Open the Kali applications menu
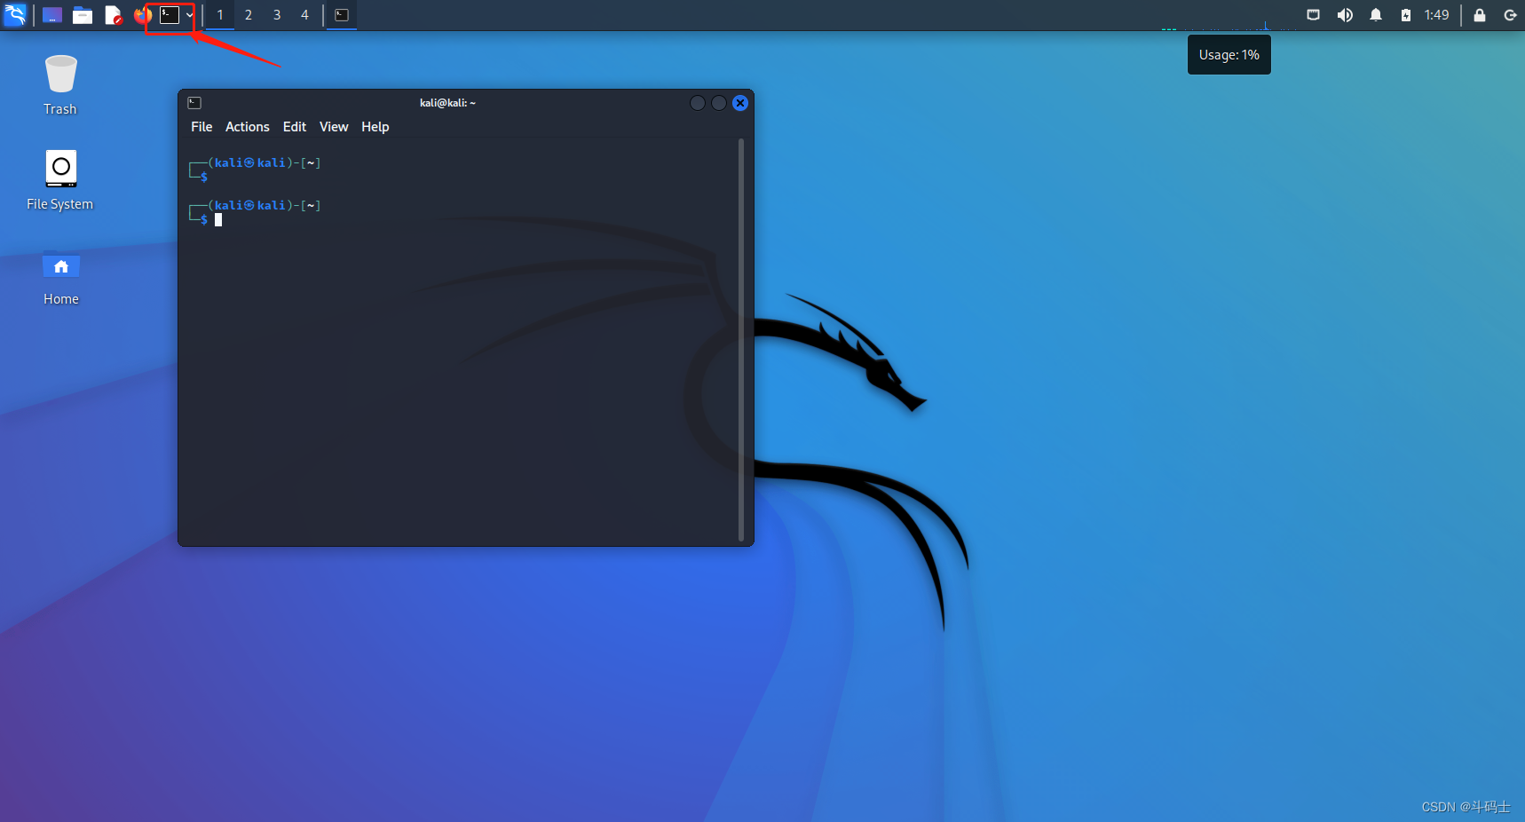 [x=15, y=14]
